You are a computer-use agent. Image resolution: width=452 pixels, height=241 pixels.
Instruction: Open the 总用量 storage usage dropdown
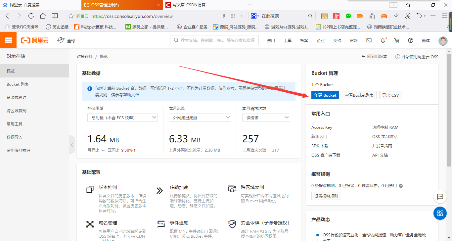pyautogui.click(x=122, y=117)
